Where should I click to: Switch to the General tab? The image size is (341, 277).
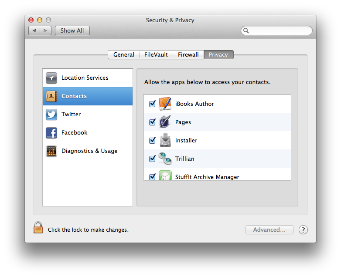pyautogui.click(x=124, y=54)
